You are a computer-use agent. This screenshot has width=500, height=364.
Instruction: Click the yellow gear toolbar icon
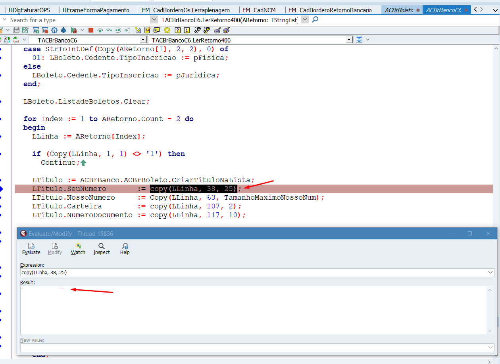click(x=167, y=30)
